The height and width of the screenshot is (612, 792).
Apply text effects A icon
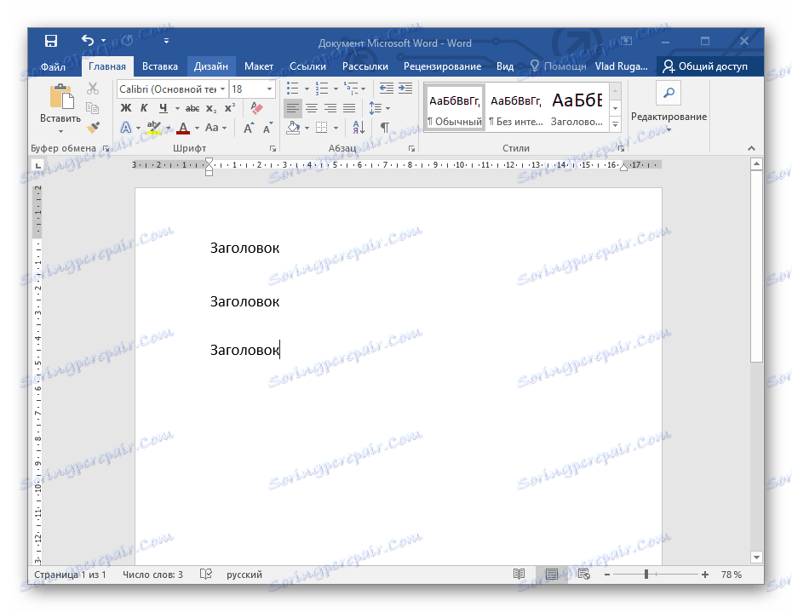pos(126,127)
